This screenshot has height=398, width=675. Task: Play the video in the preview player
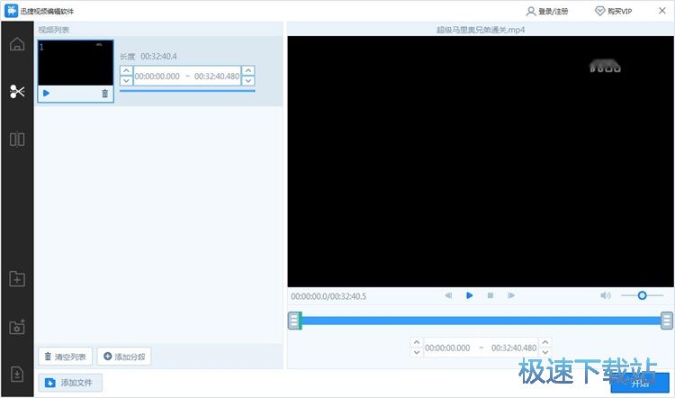469,295
